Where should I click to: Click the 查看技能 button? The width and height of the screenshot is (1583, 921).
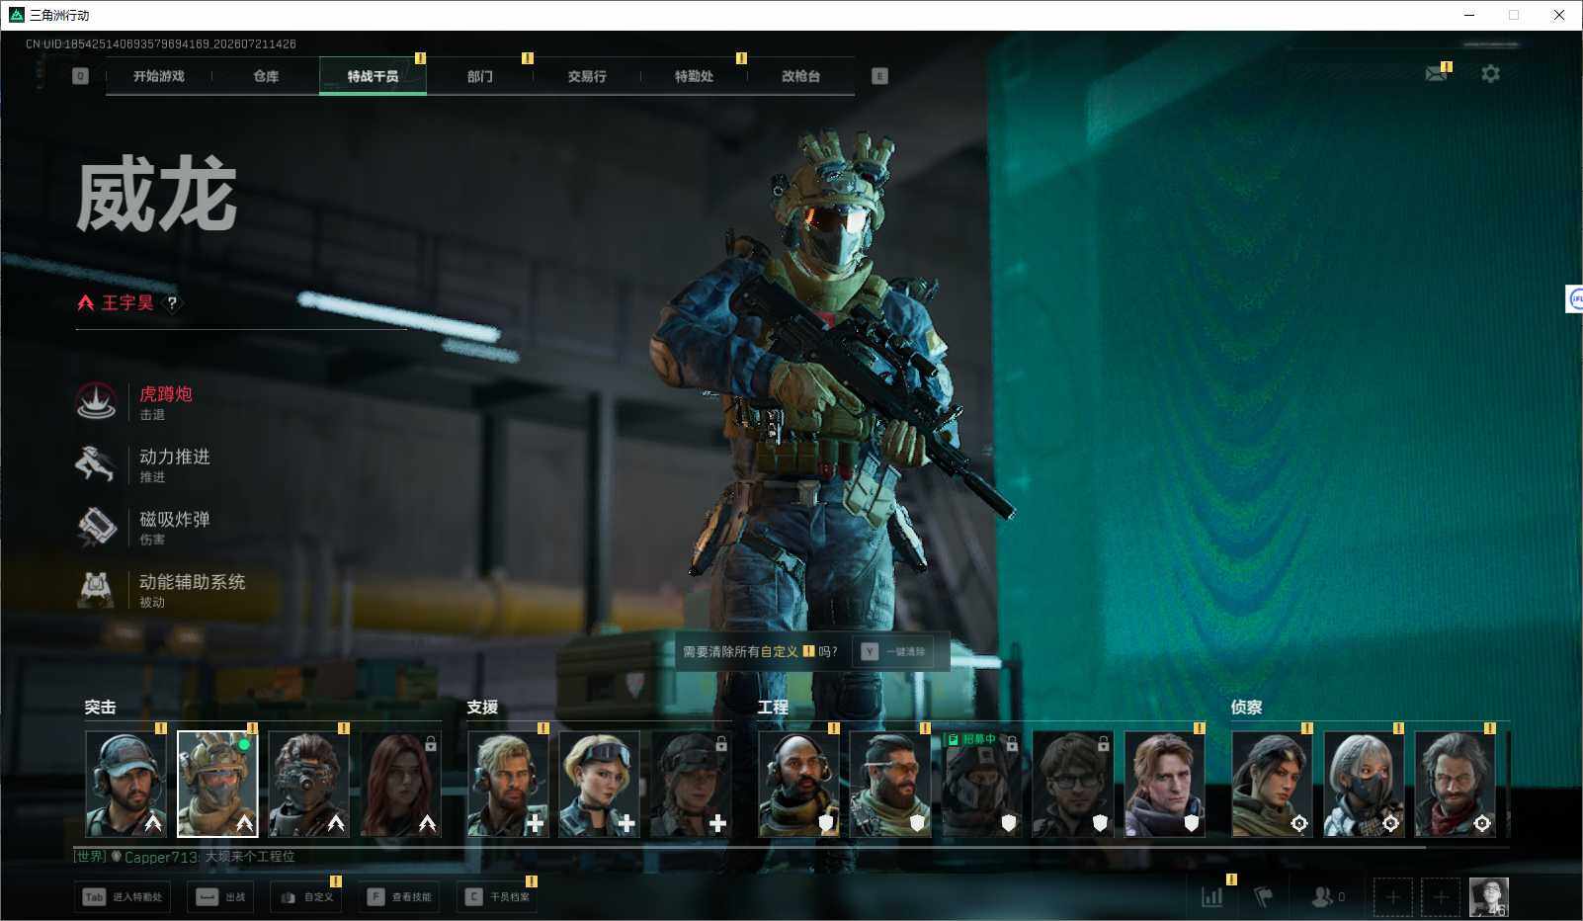(x=399, y=897)
